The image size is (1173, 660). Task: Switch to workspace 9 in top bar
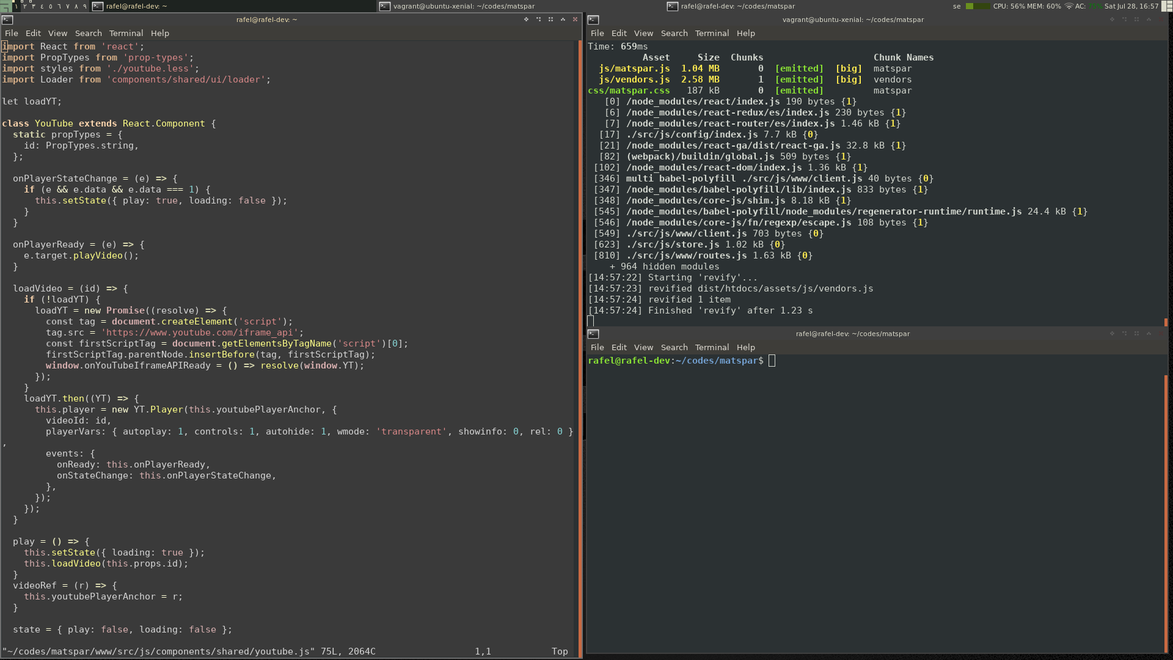click(84, 6)
